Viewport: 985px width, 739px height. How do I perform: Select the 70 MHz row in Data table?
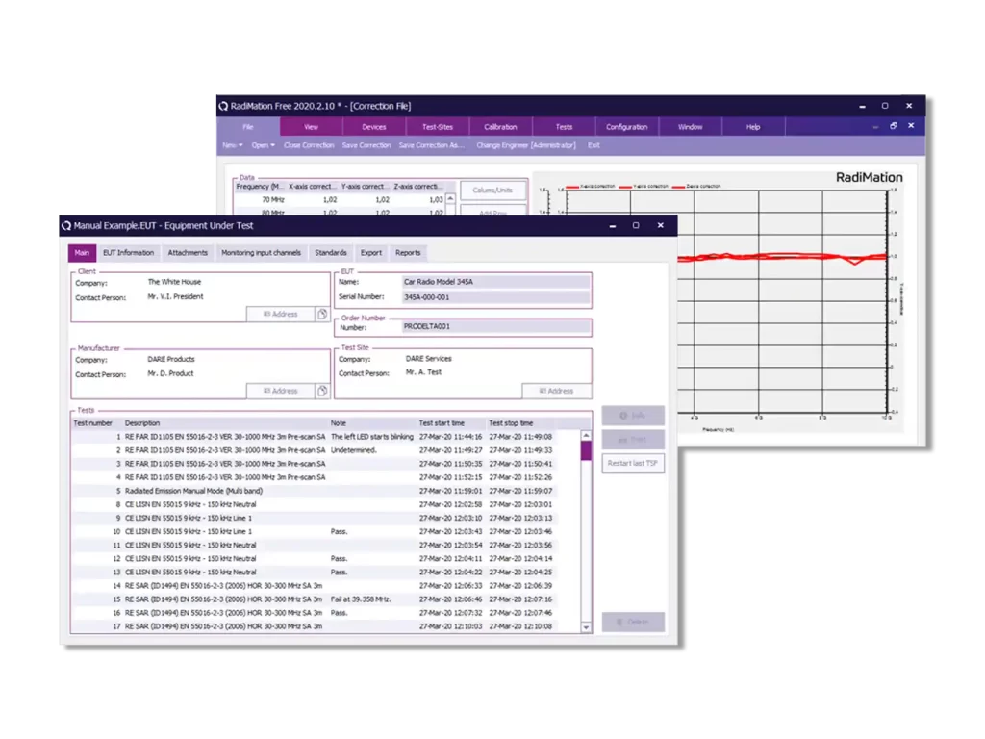[x=340, y=200]
